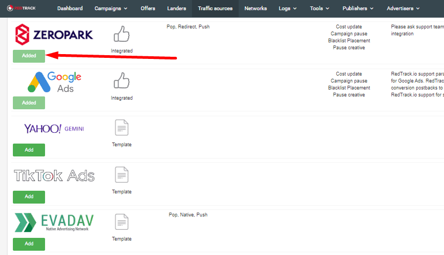444x255 pixels.
Task: Click the Google Ads logo
Action: (55, 82)
